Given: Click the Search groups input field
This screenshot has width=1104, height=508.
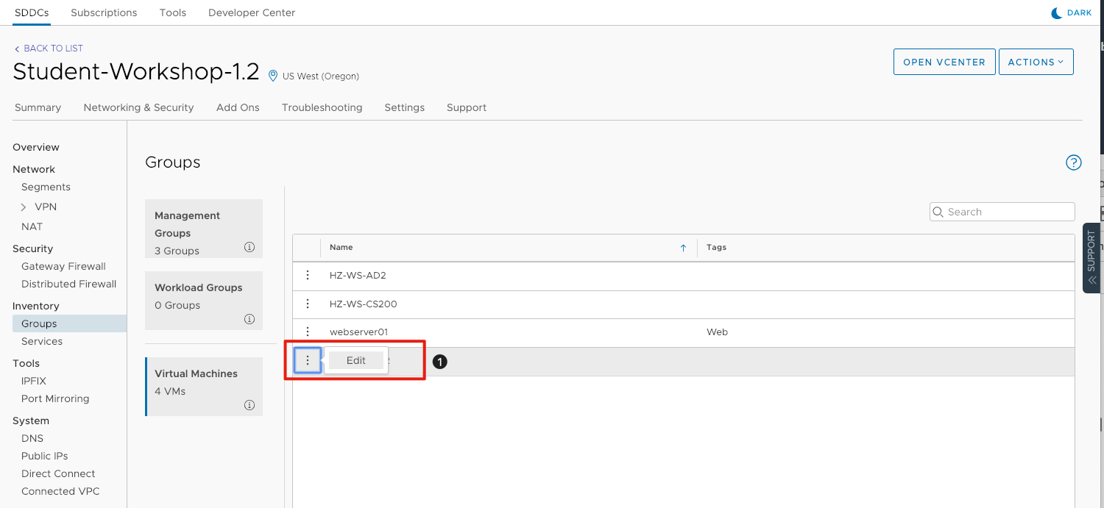Looking at the screenshot, I should (x=1006, y=212).
